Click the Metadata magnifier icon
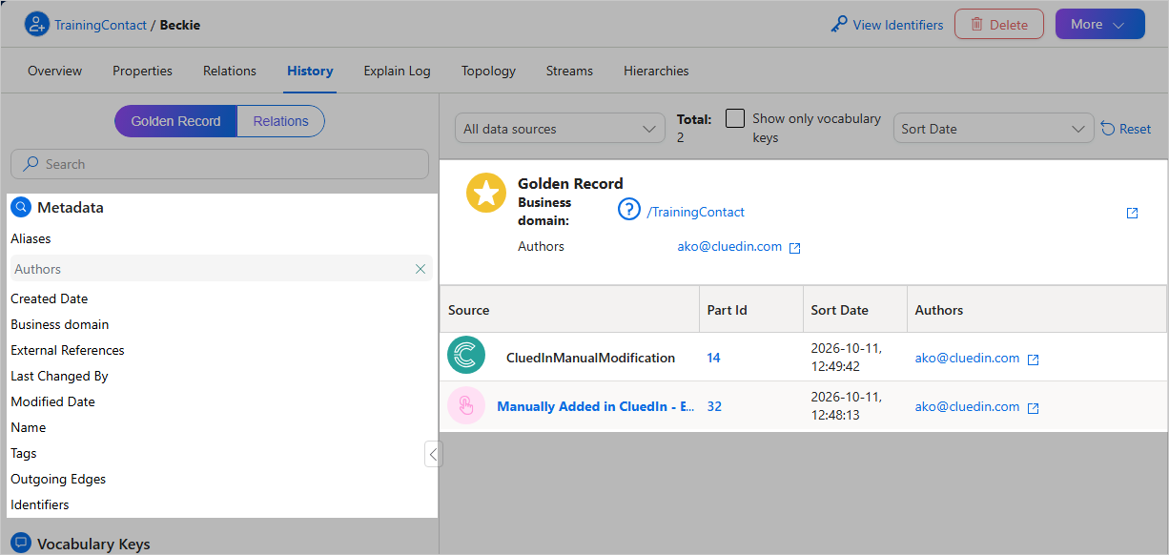Image resolution: width=1169 pixels, height=555 pixels. click(x=21, y=207)
